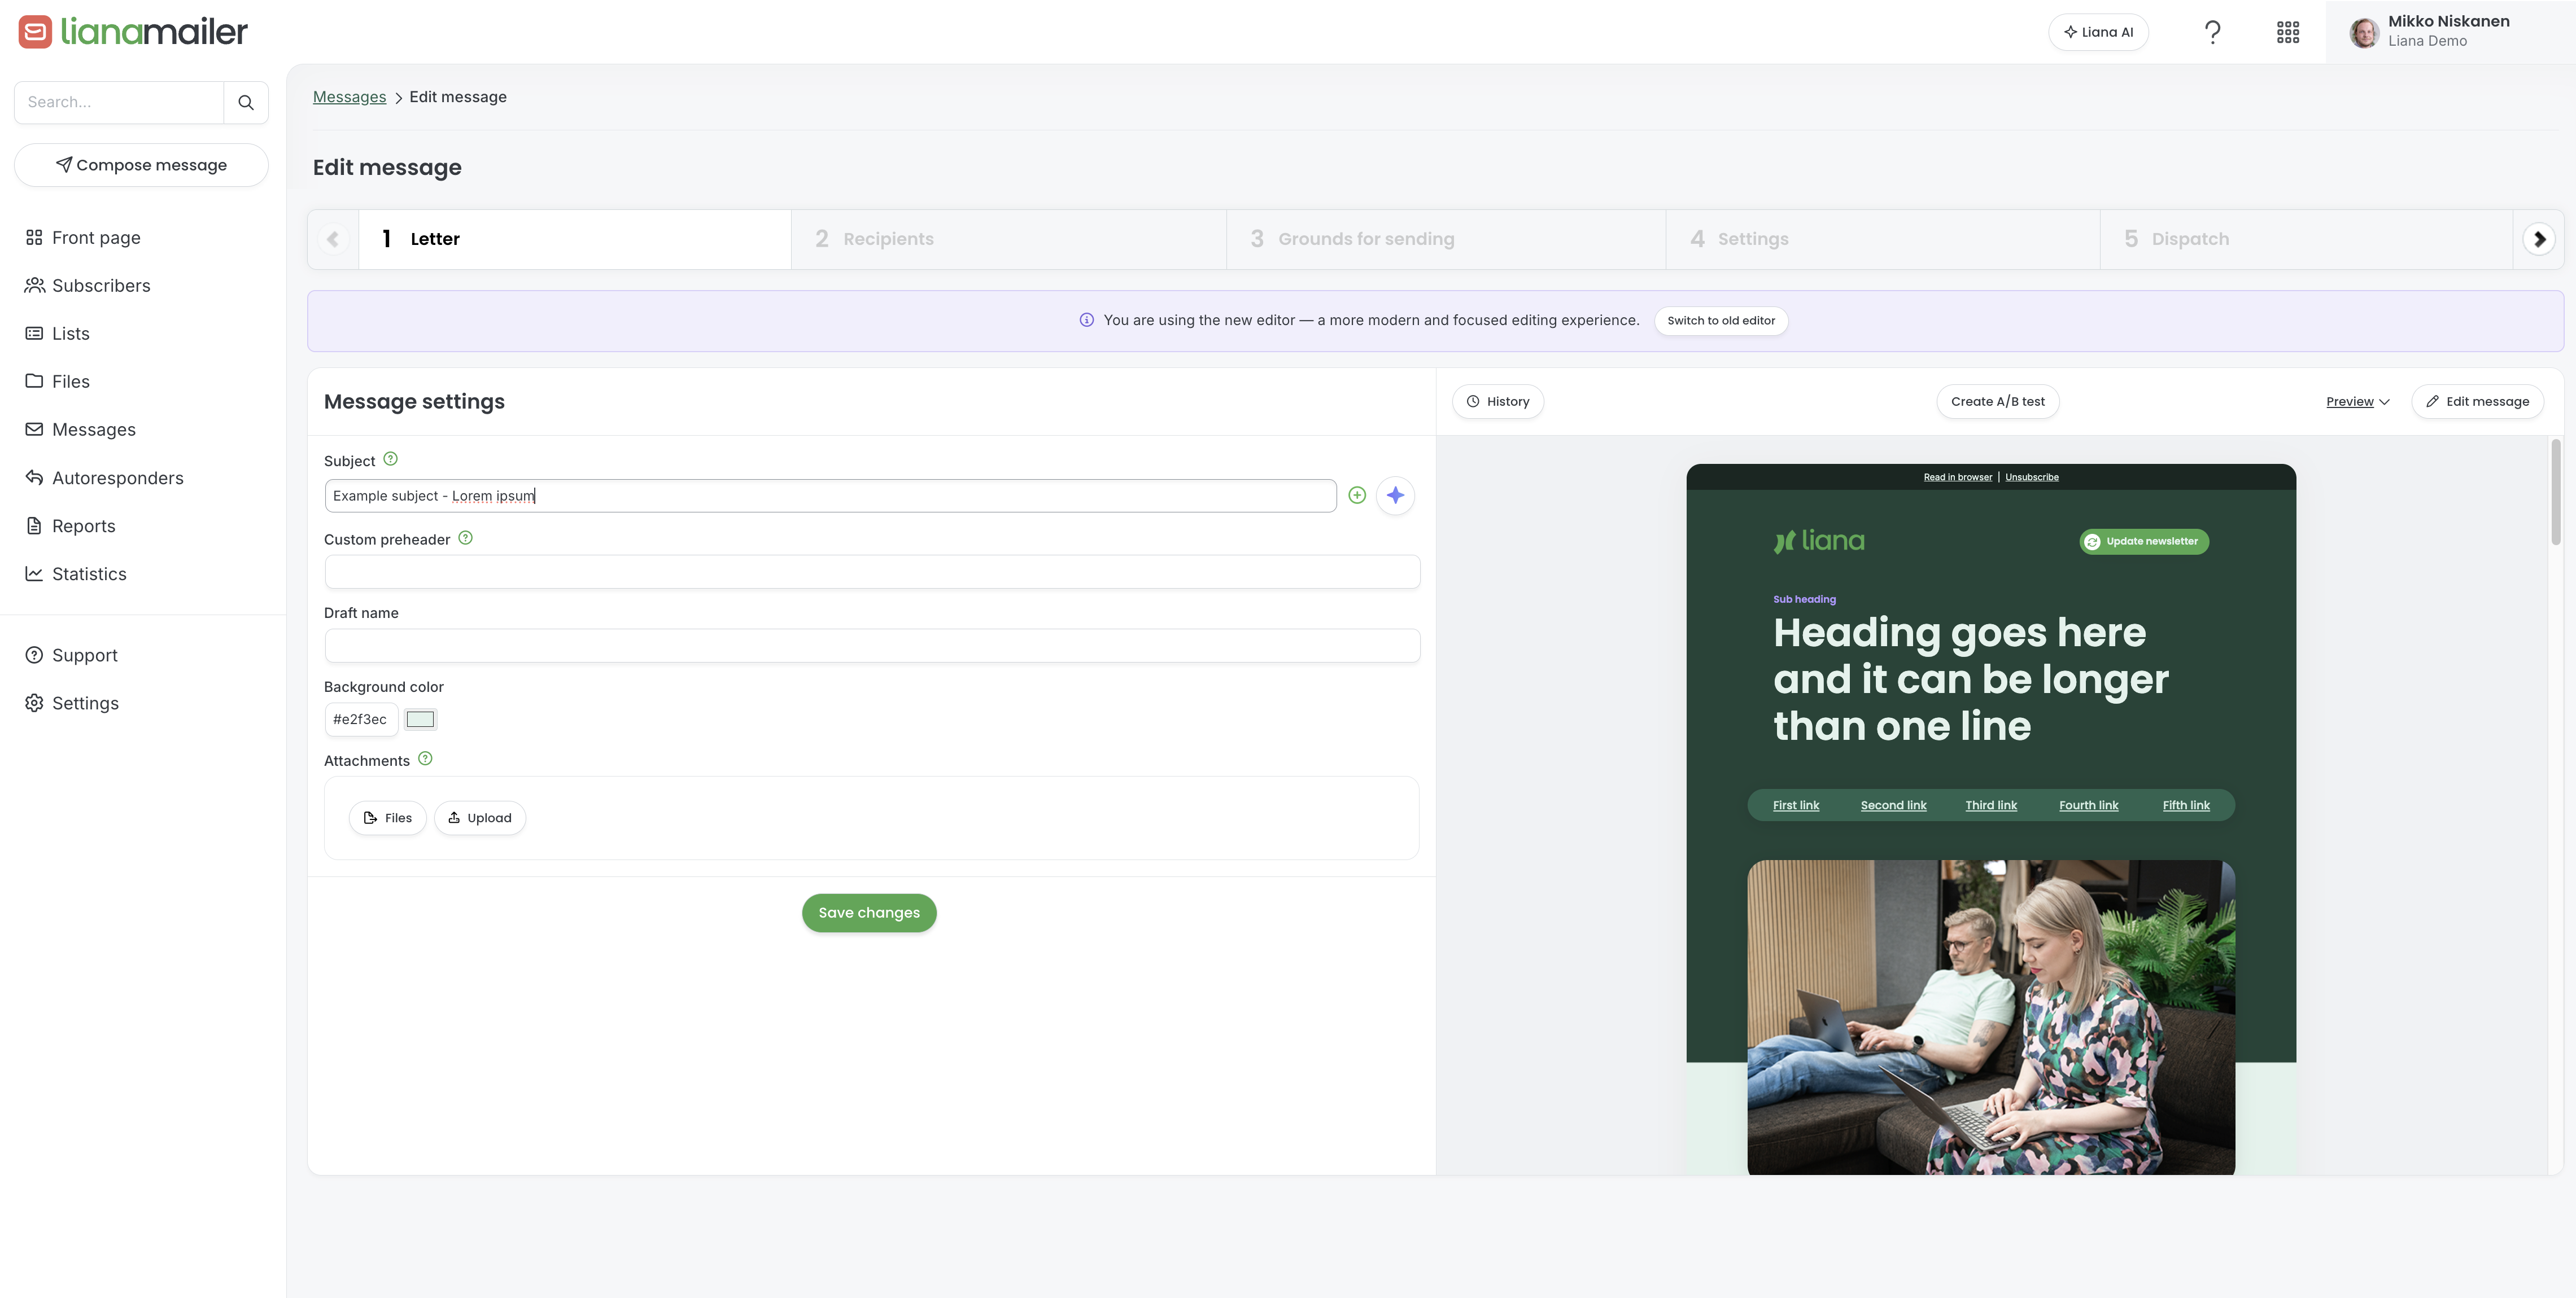This screenshot has width=2576, height=1298.
Task: Open Autoresponders from sidebar
Action: (104, 477)
